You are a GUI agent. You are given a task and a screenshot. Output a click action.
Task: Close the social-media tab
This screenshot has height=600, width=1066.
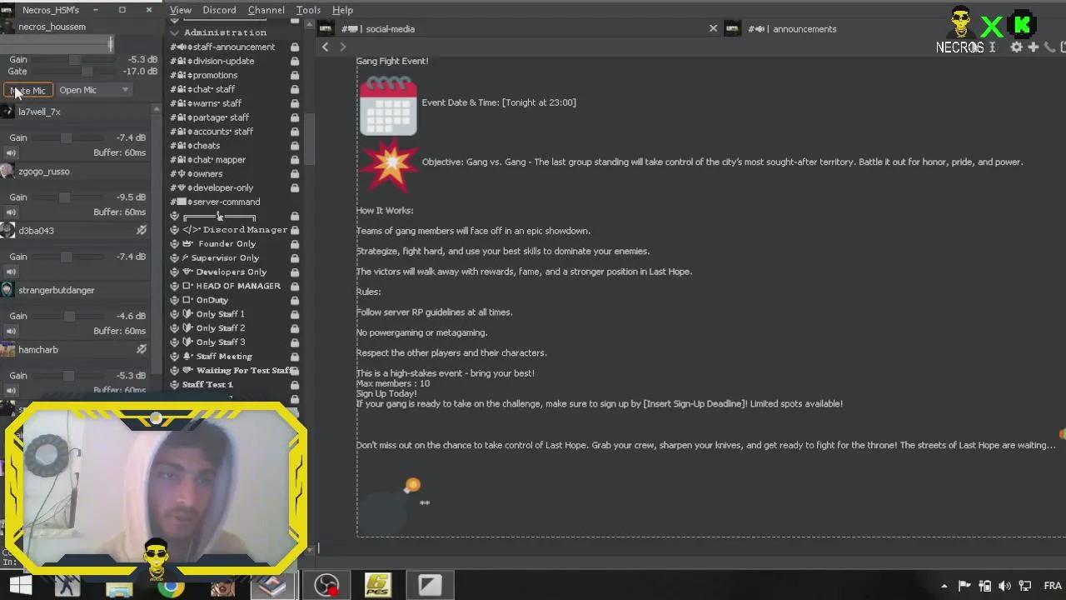tap(713, 28)
